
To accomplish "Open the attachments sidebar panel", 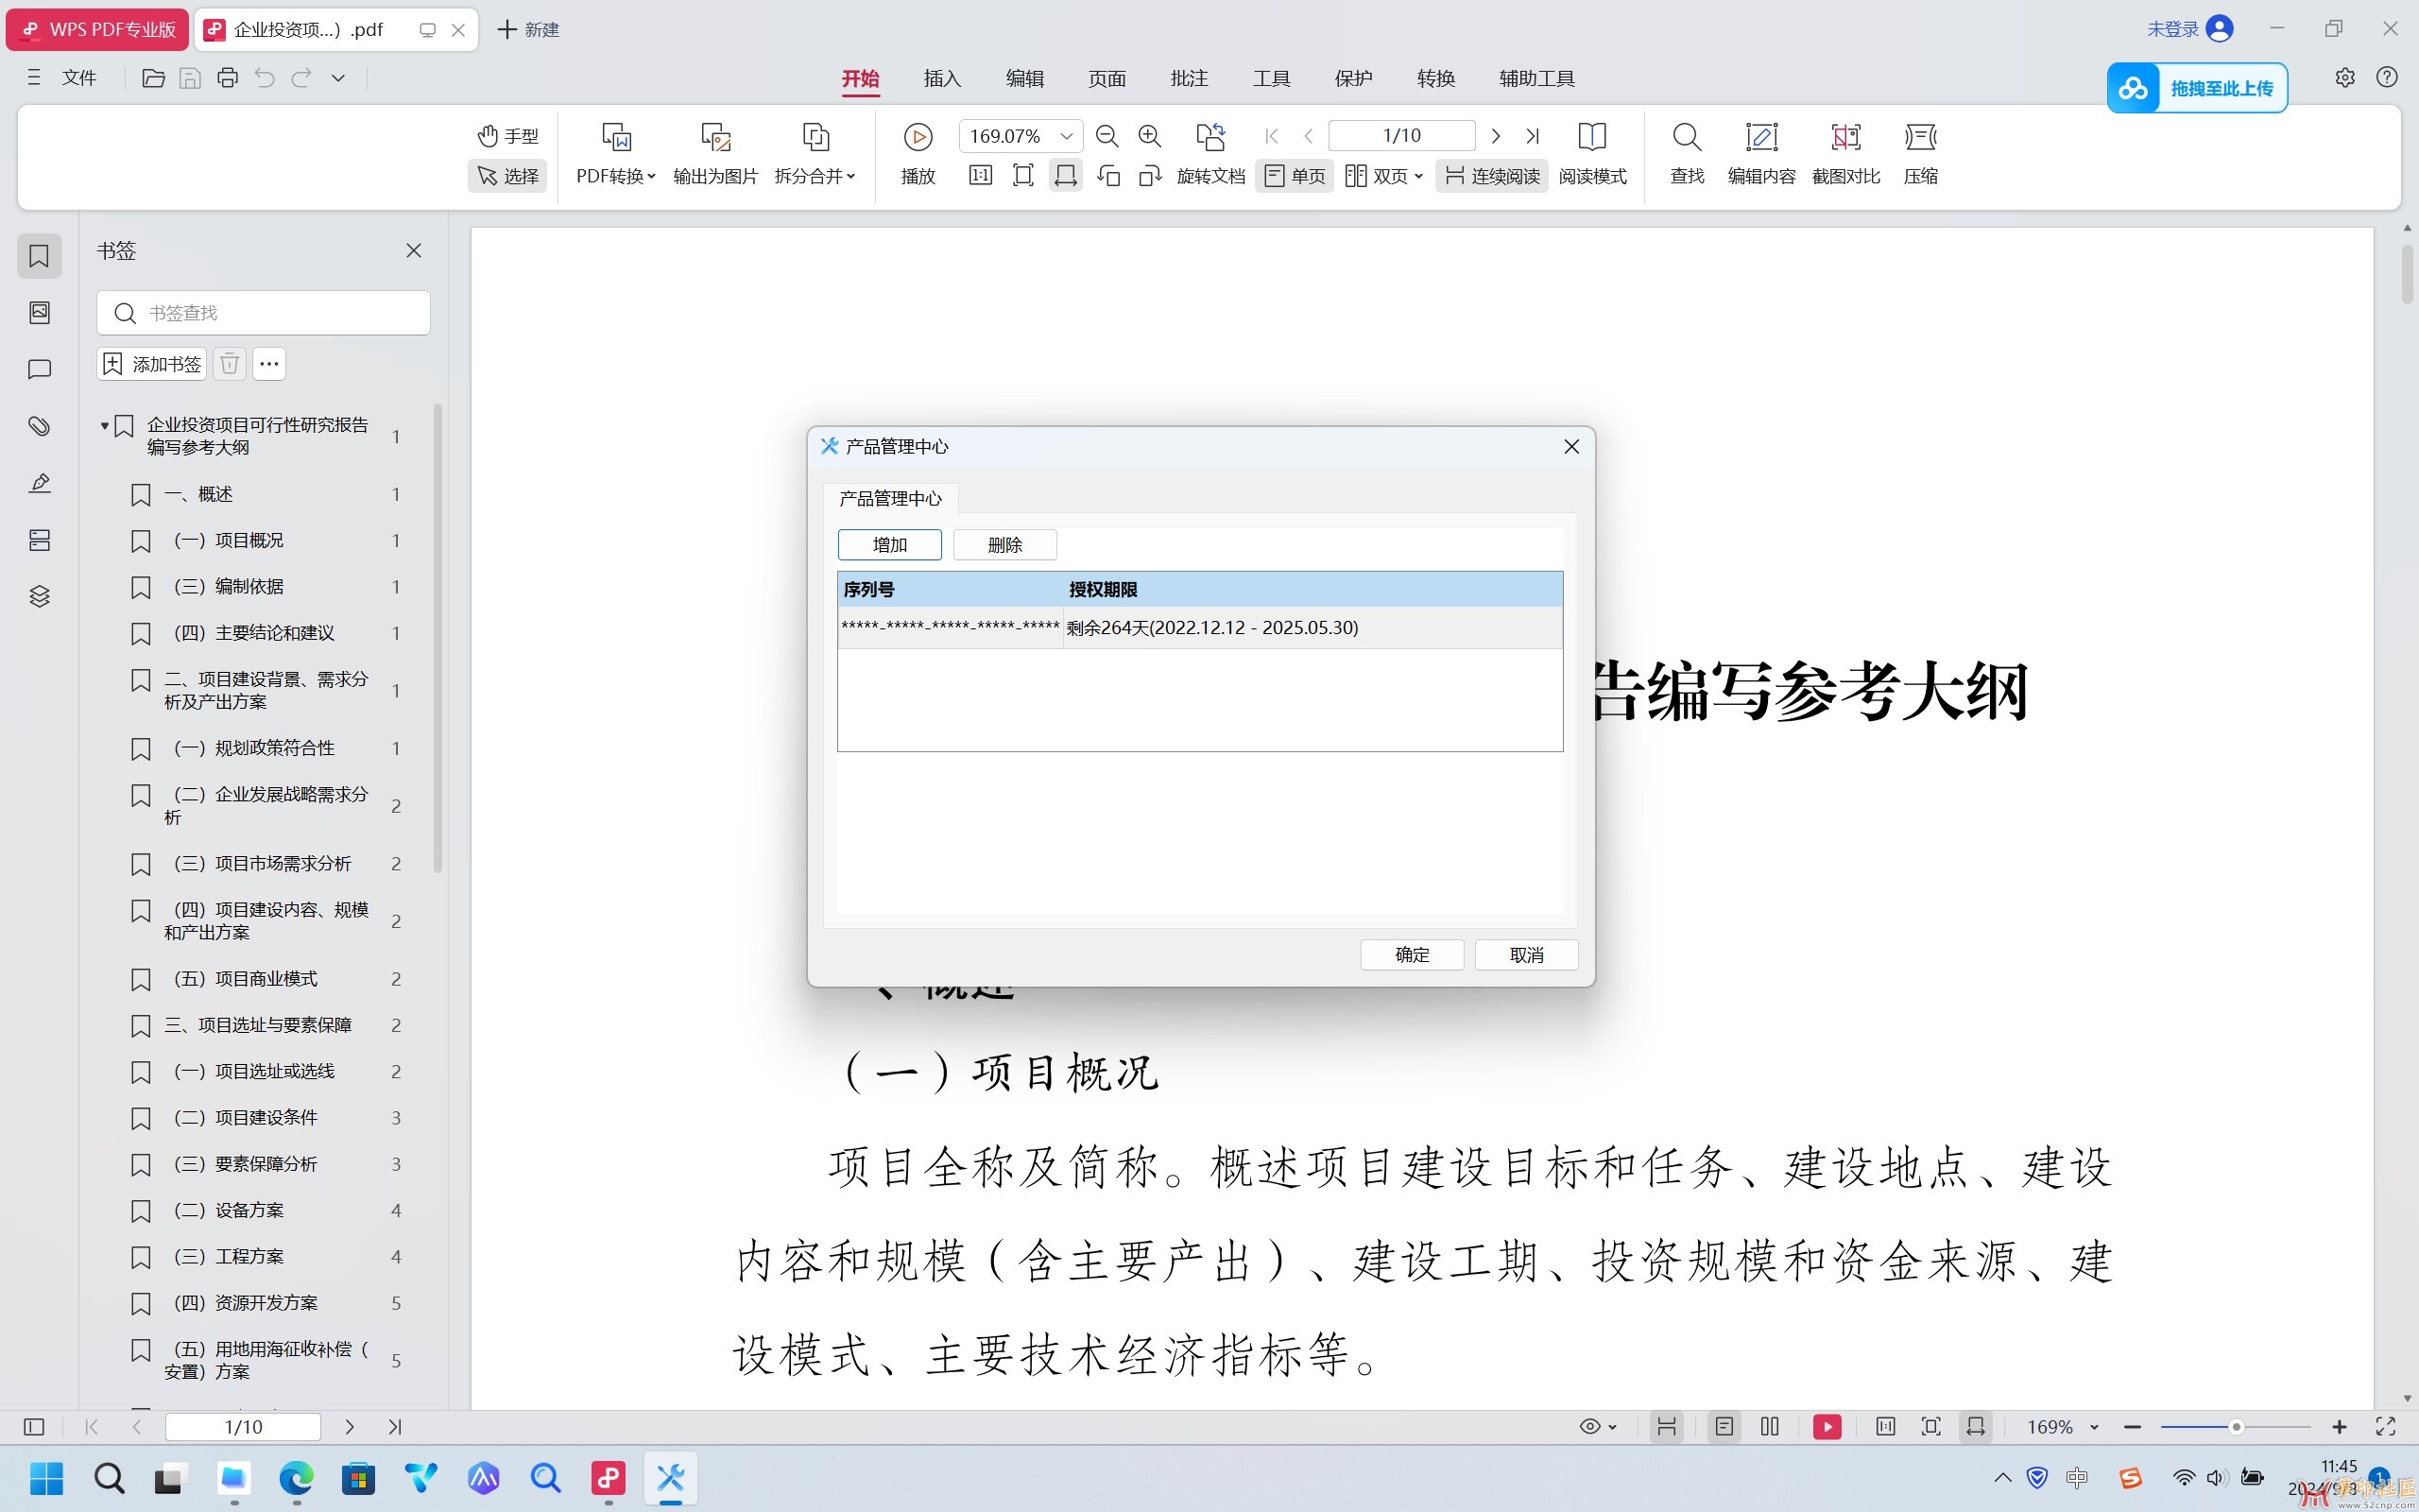I will coord(39,426).
